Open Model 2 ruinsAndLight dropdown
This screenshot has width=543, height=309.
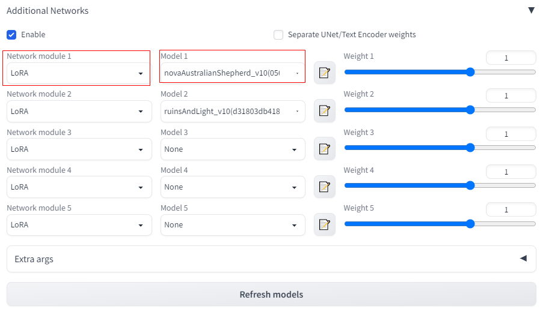click(x=233, y=111)
